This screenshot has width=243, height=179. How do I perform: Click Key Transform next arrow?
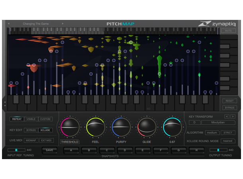[233, 117]
